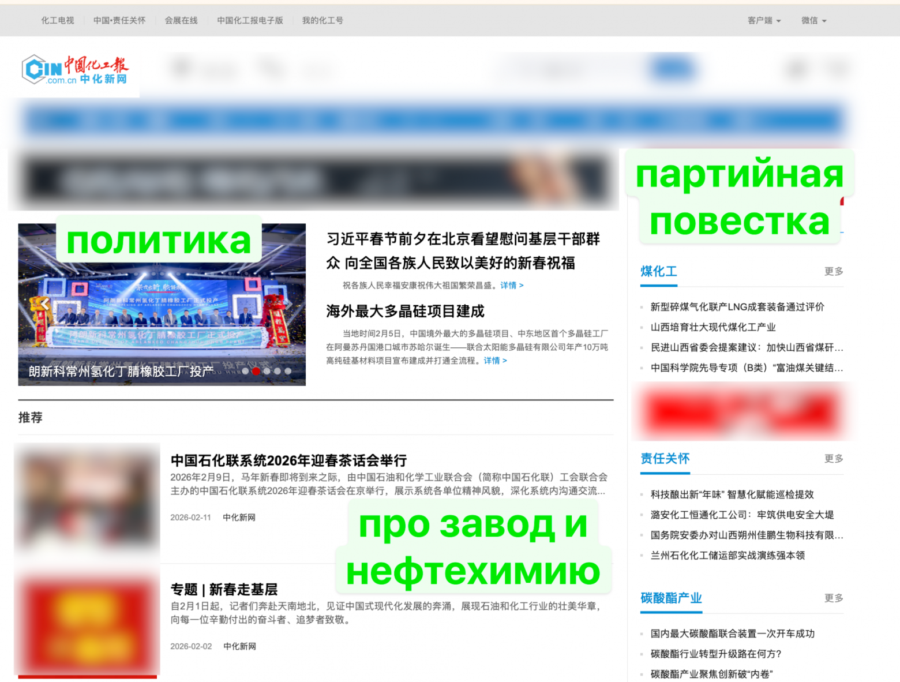Open headline 中国石化联系统2026年迎春茶话会举行
Screen dimensions: 900x682
coord(288,460)
